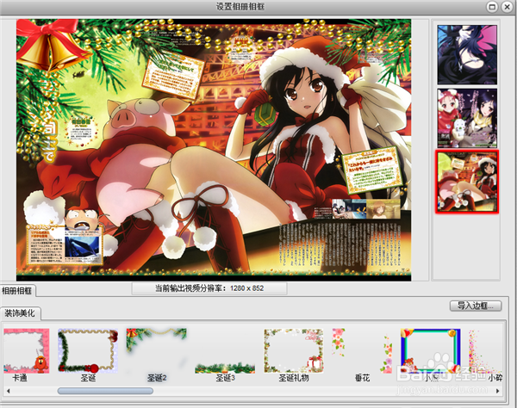Select the two-girl winter photo thumbnail

click(467, 118)
